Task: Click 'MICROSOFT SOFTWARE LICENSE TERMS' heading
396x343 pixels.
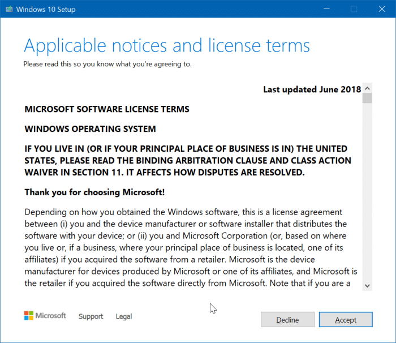Action: tap(107, 109)
